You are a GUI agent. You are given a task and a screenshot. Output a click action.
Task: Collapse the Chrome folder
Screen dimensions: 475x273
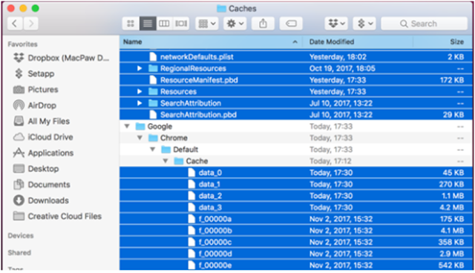click(140, 138)
